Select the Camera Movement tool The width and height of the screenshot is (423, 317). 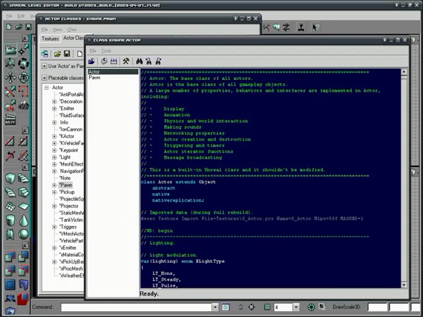pos(11,50)
